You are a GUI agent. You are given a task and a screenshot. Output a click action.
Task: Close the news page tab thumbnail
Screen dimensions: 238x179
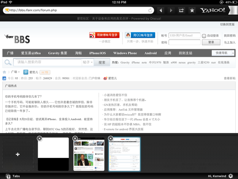(x=75, y=138)
